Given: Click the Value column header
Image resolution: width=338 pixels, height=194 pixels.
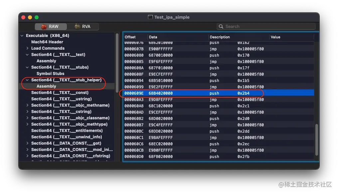Looking at the screenshot, I should point(275,37).
